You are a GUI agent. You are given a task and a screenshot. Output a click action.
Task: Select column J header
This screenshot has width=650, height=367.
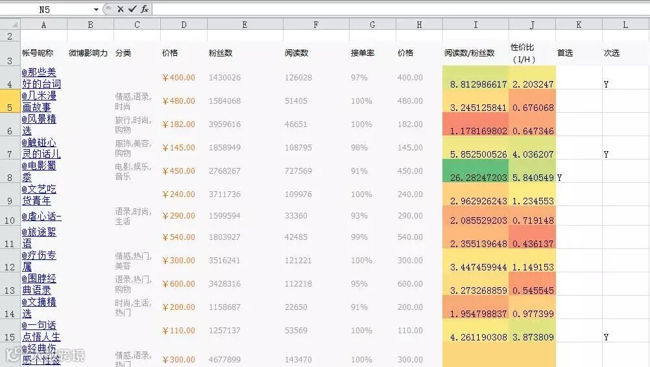pyautogui.click(x=533, y=25)
